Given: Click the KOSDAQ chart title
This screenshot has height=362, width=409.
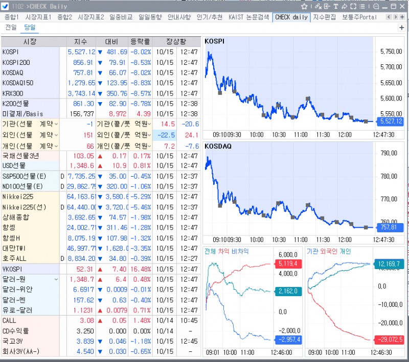Looking at the screenshot, I should [218, 147].
